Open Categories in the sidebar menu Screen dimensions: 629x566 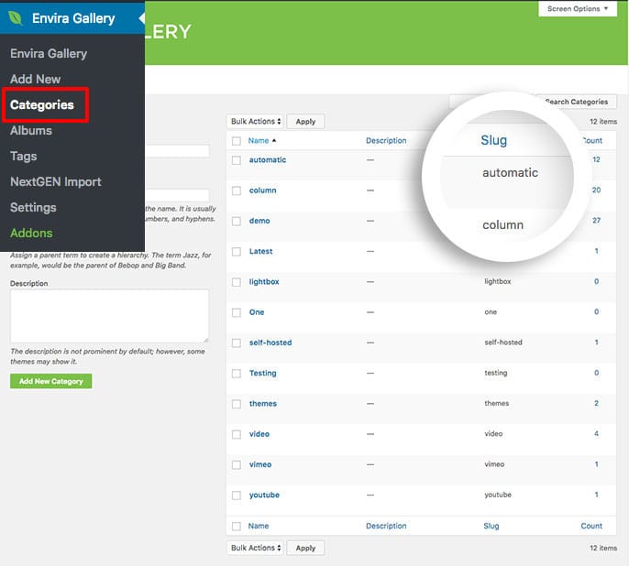42,104
